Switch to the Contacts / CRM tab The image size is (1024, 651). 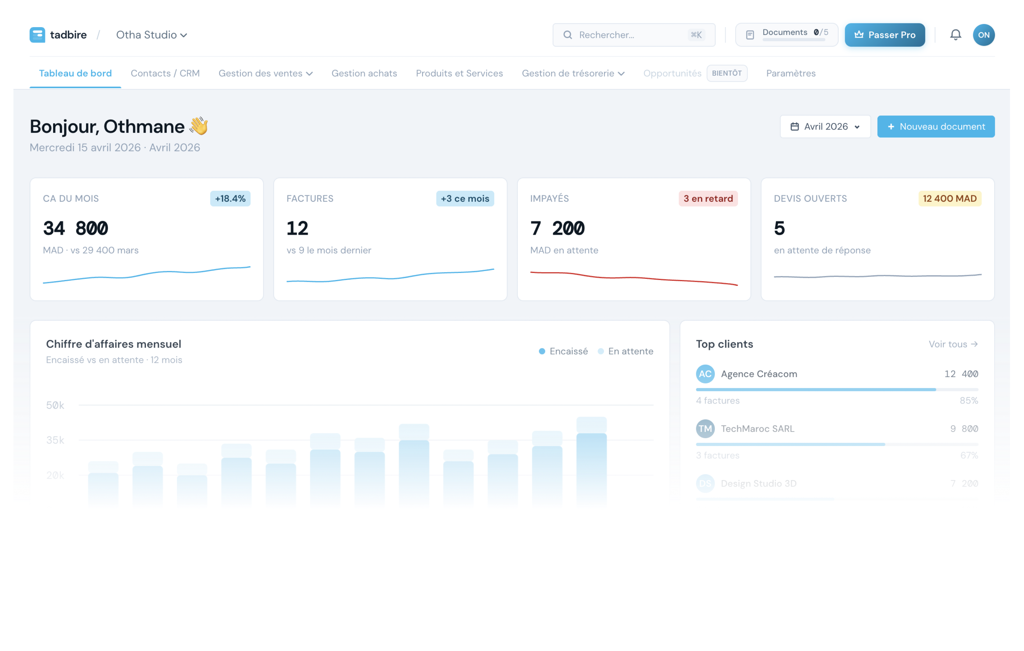tap(165, 73)
